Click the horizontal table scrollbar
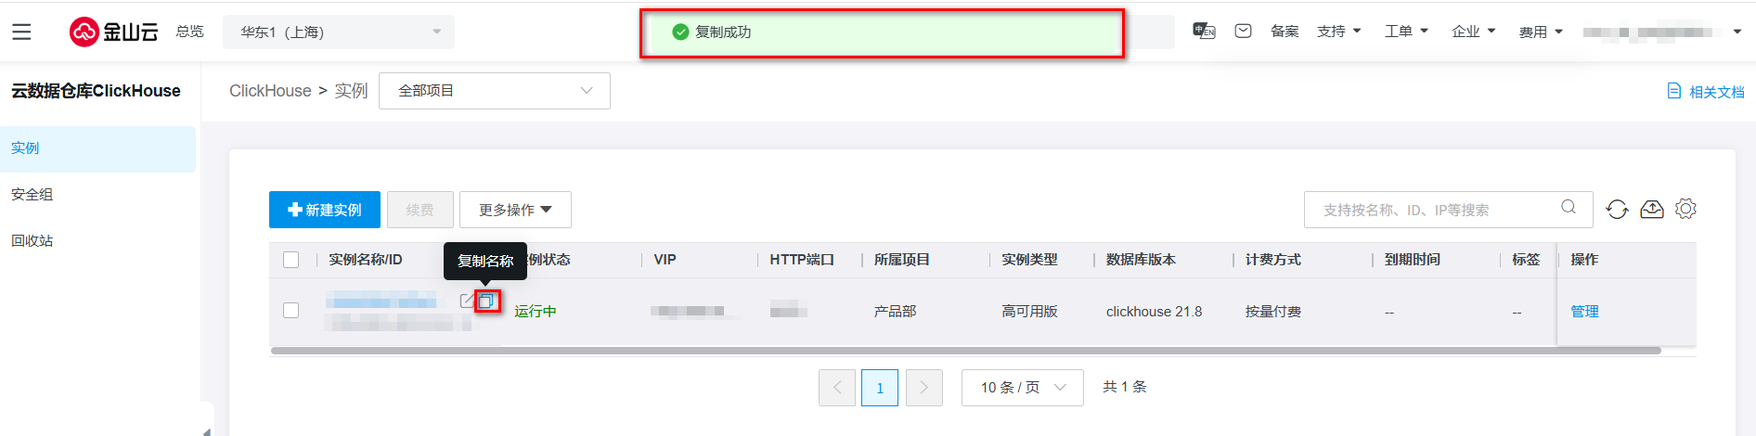 [x=965, y=351]
